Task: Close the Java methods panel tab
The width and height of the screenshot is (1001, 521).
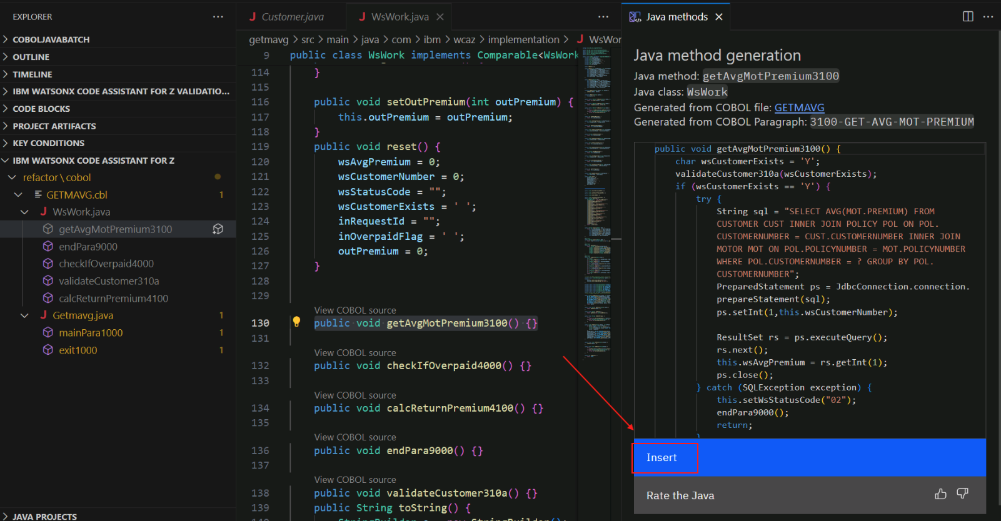Action: (x=719, y=17)
